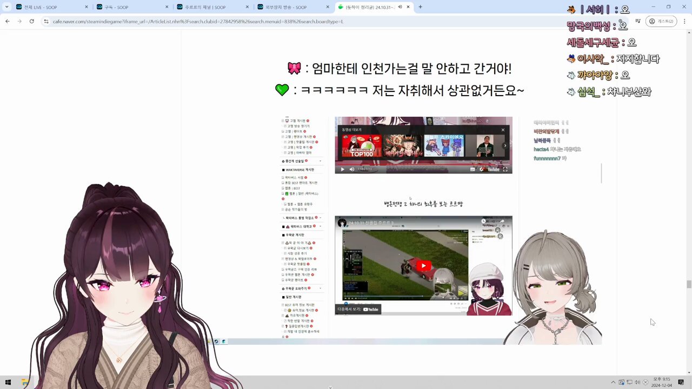Play the 24.10.31 YouTube video
The image size is (692, 389).
[x=423, y=266]
